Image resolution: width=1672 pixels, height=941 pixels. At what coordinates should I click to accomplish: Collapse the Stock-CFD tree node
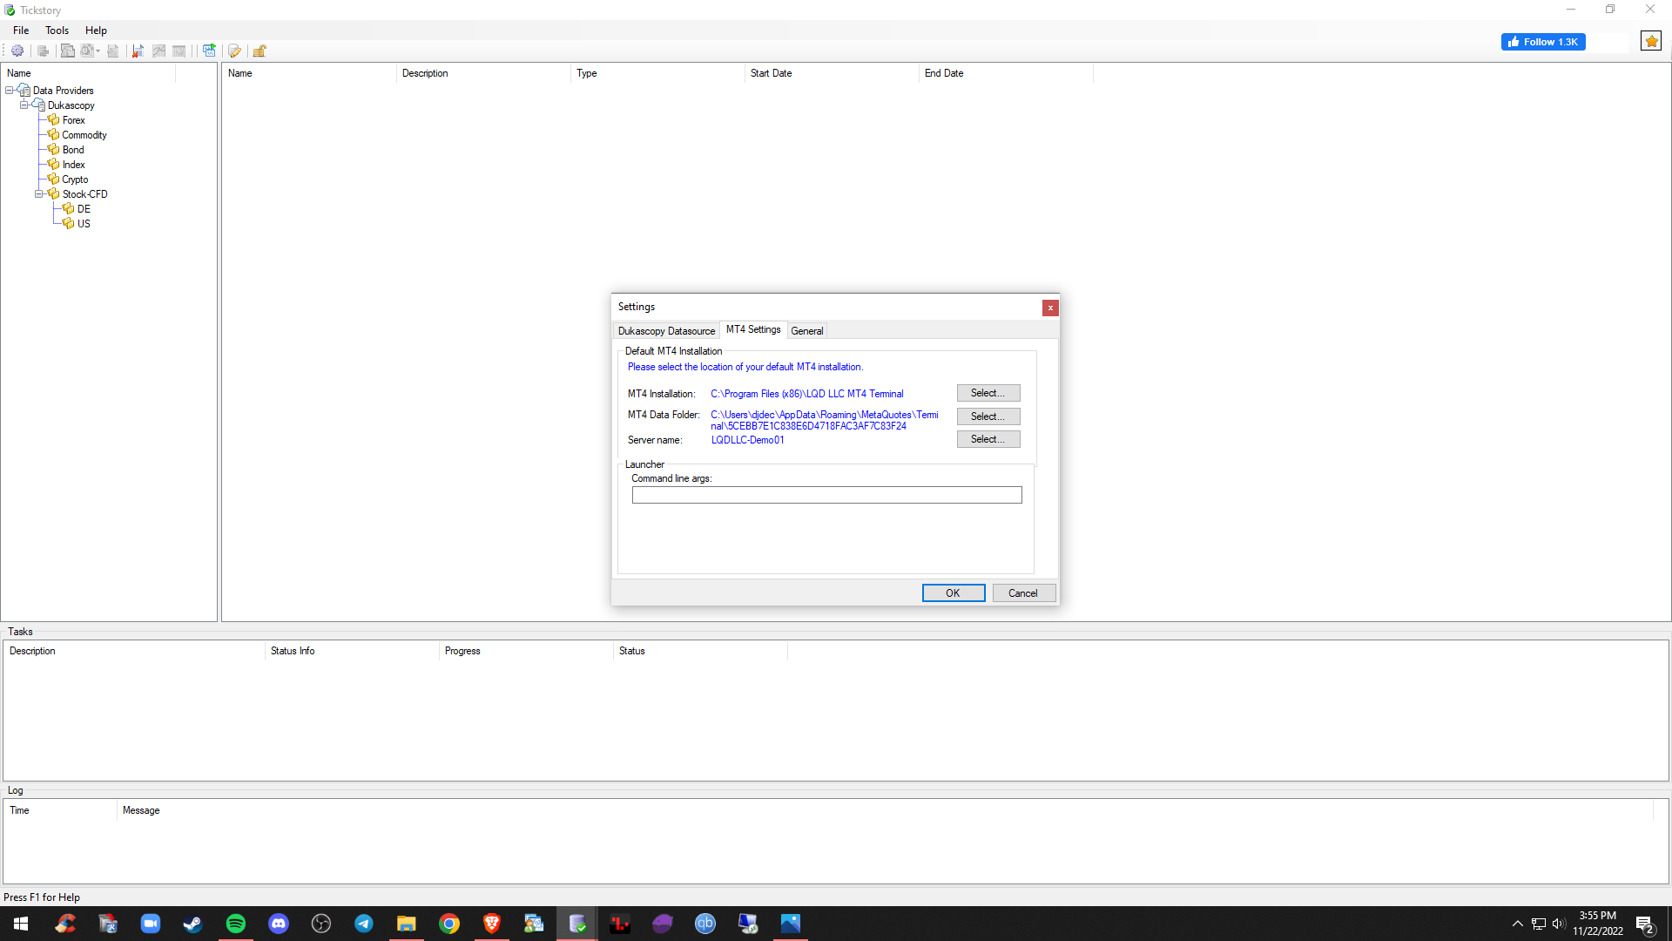(x=39, y=194)
